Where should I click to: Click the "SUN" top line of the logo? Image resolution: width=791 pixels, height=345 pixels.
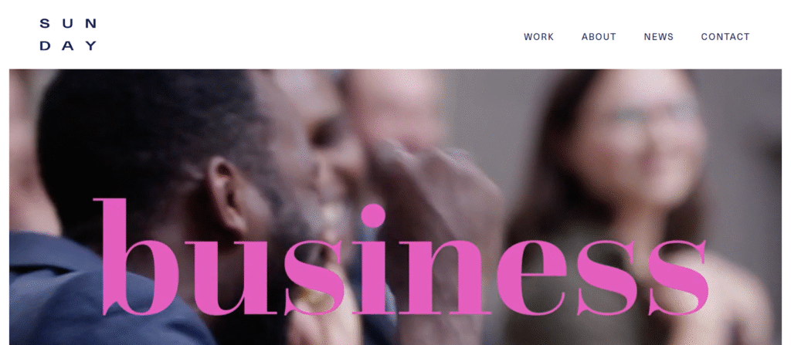(x=68, y=23)
